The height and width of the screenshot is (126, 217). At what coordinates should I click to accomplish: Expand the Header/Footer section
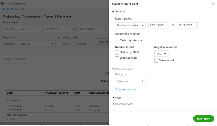113,104
